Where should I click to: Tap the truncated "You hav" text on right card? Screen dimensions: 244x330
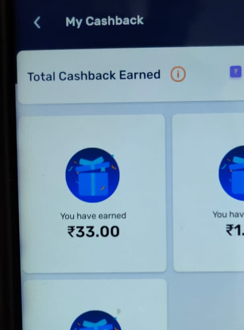click(x=228, y=214)
